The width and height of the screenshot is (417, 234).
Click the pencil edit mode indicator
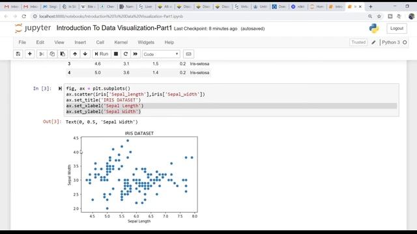pyautogui.click(x=373, y=42)
